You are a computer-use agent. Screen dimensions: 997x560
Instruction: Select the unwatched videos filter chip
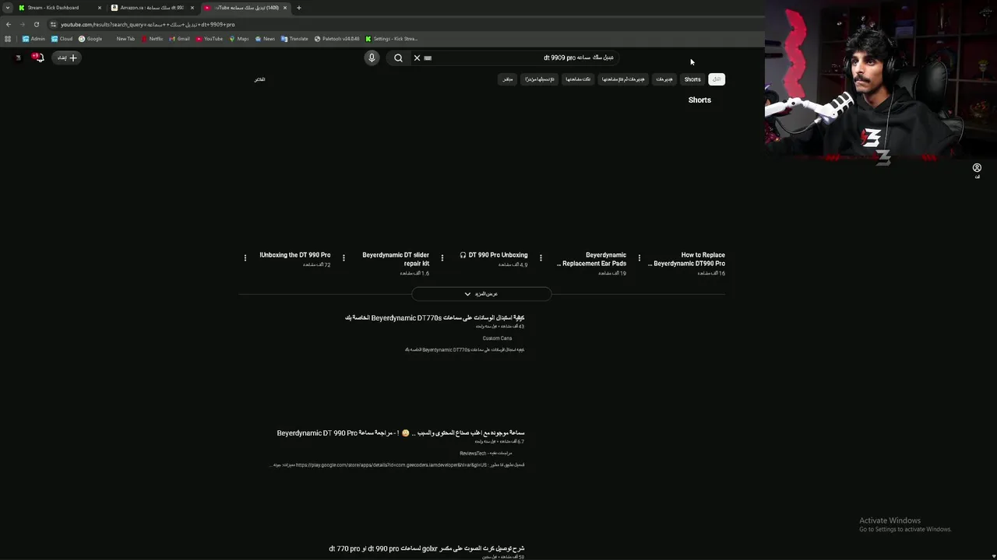point(622,79)
